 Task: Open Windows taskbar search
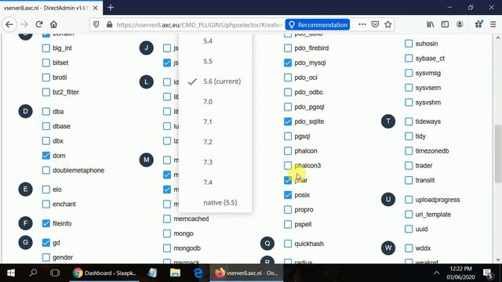[33, 273]
